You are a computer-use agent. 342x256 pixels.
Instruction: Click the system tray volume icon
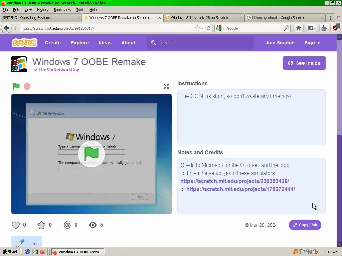(315, 252)
